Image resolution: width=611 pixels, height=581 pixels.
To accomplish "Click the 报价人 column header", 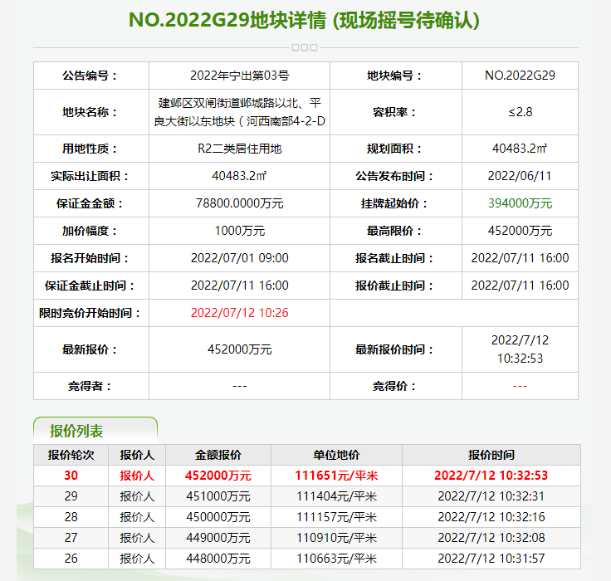I will coord(137,455).
